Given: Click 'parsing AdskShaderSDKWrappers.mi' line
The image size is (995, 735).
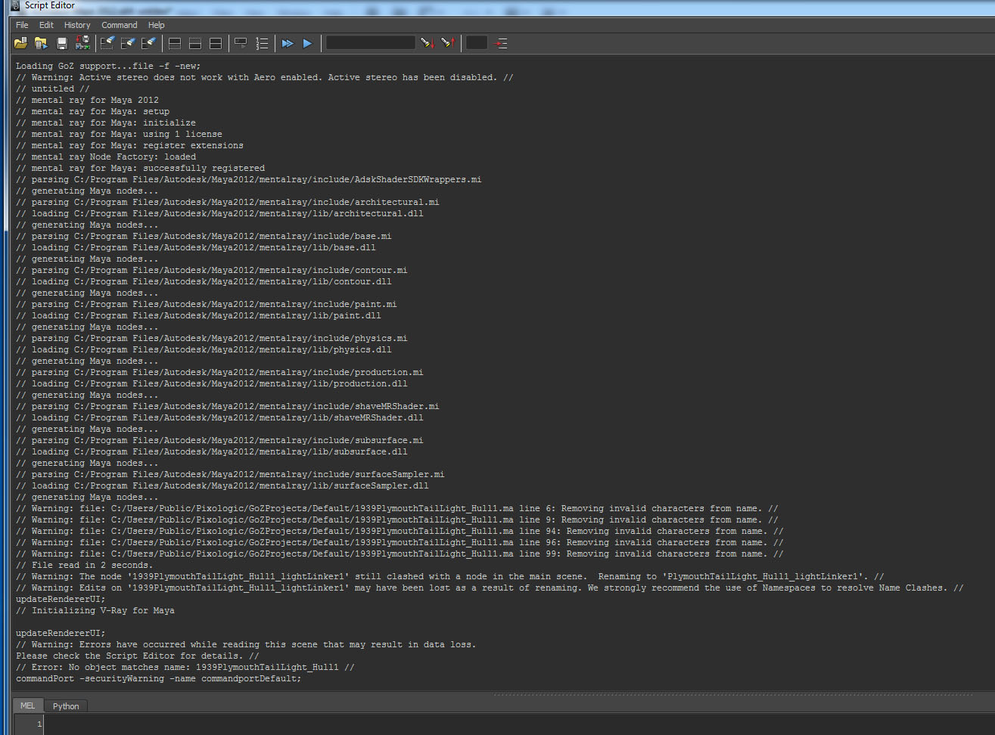Looking at the screenshot, I should coord(248,180).
